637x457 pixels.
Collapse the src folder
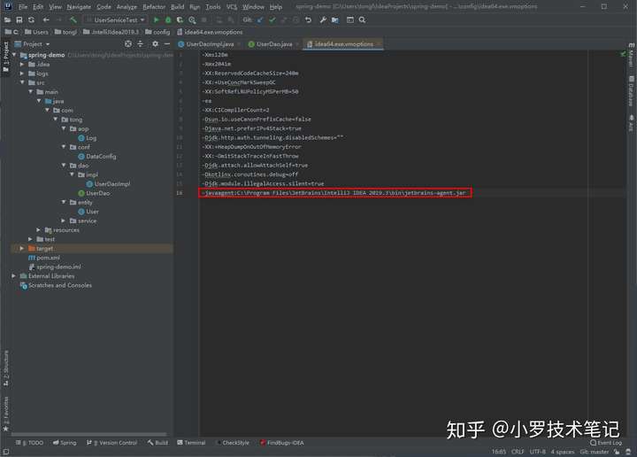22,82
